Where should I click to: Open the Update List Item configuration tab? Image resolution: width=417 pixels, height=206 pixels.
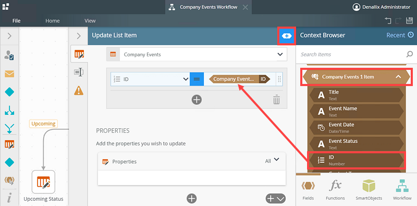pos(79,55)
